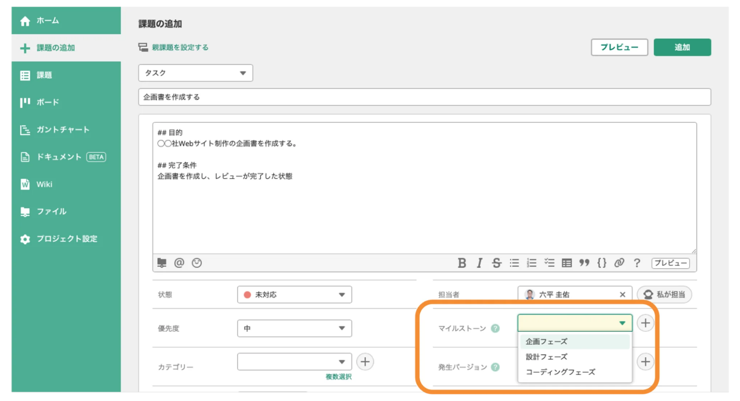Insert a bulleted list
Image resolution: width=740 pixels, height=401 pixels.
[x=514, y=263]
